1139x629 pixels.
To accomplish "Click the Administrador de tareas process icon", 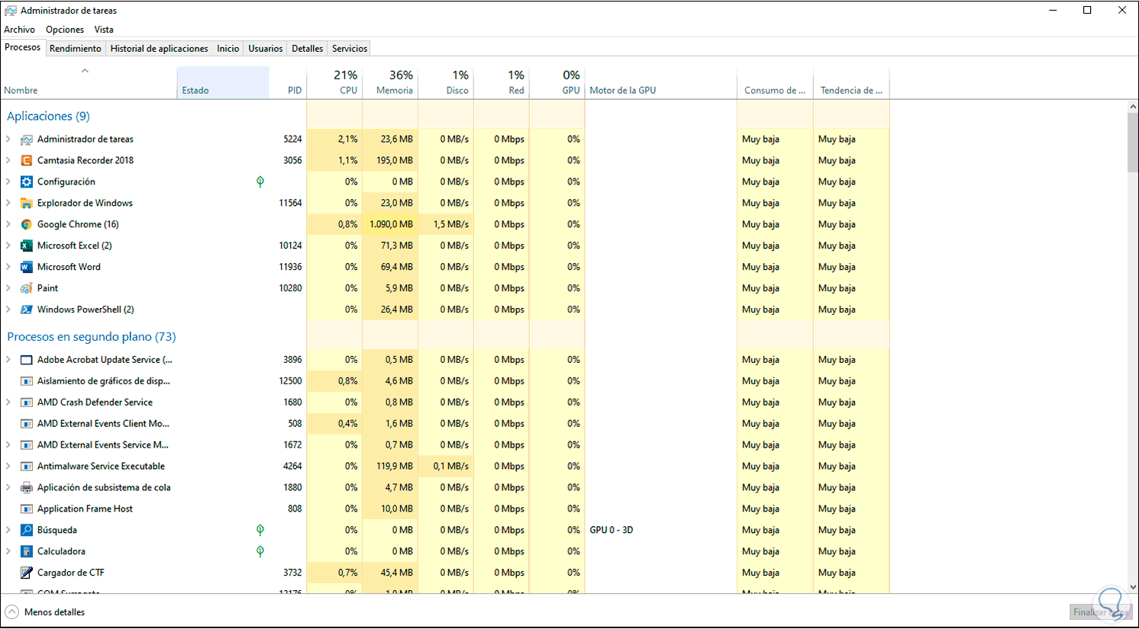I will [27, 140].
